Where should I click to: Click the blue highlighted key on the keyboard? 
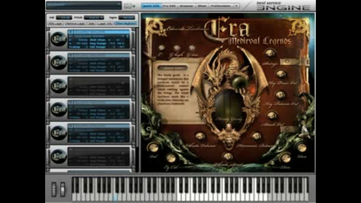(115, 197)
